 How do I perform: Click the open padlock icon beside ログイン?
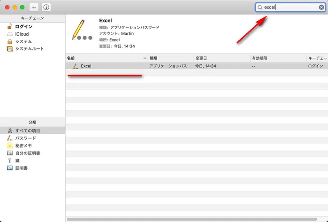(x=9, y=26)
